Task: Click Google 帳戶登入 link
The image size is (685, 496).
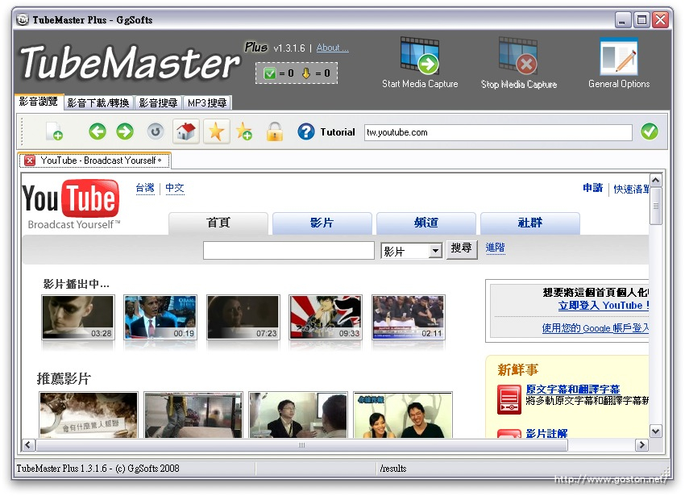Action: (596, 327)
